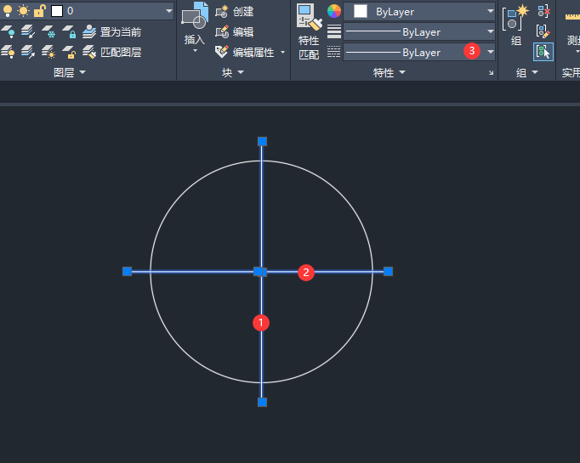The width and height of the screenshot is (580, 463).
Task: Click 编辑 block editor button
Action: 235,31
